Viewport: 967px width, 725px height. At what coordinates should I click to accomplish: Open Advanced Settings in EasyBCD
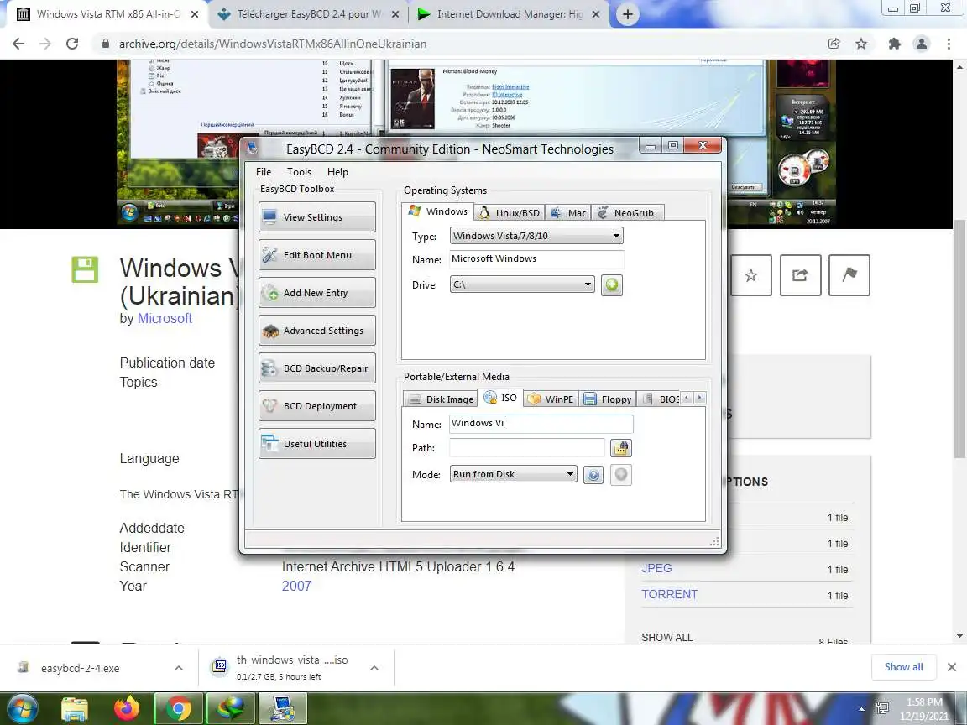(317, 331)
